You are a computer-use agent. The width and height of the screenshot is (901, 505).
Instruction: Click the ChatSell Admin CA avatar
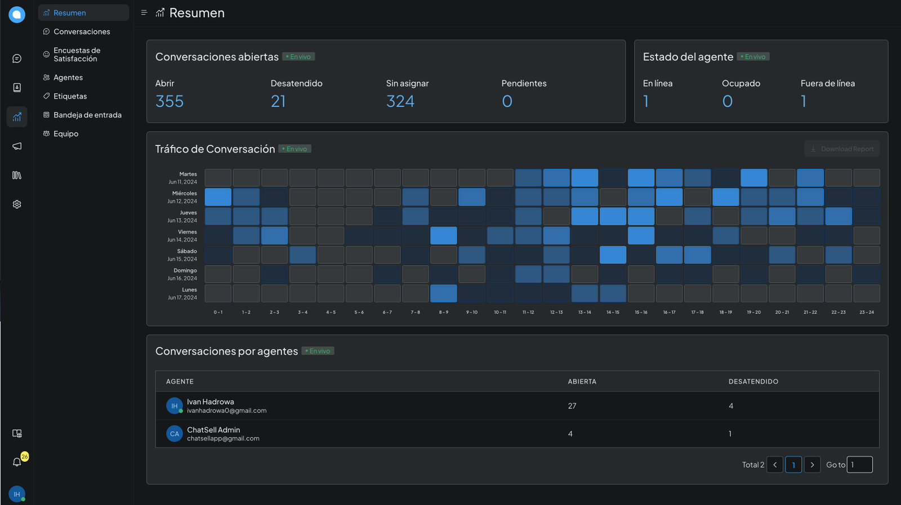(175, 434)
